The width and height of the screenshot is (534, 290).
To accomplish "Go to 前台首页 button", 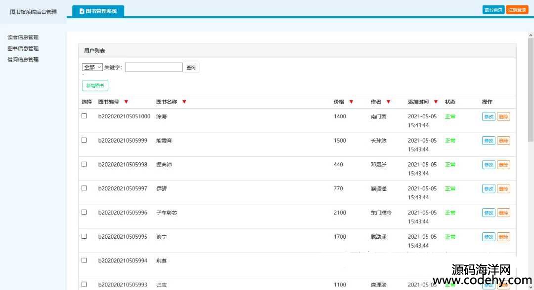I will pos(493,10).
